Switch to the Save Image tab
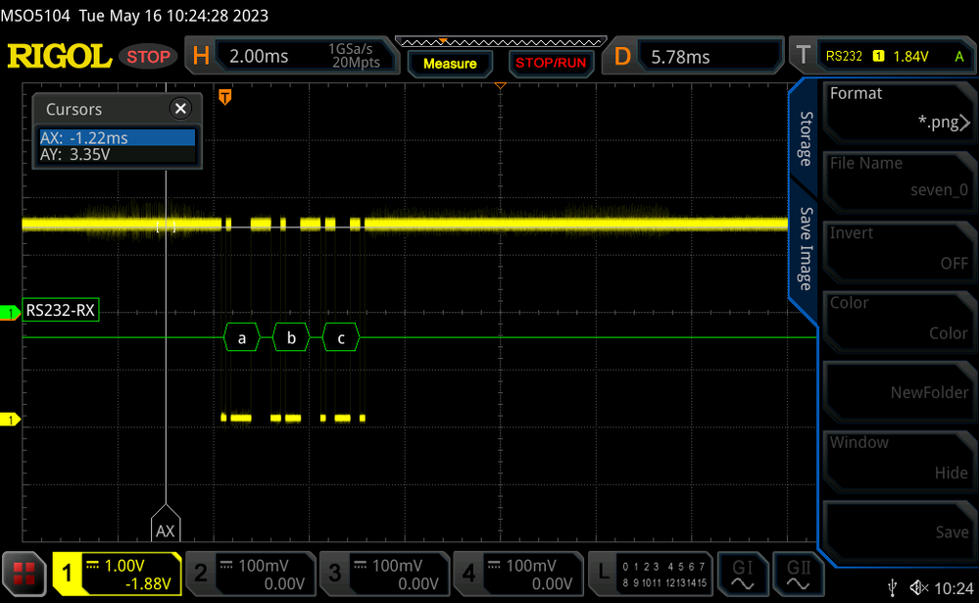This screenshot has height=603, width=979. tap(807, 249)
